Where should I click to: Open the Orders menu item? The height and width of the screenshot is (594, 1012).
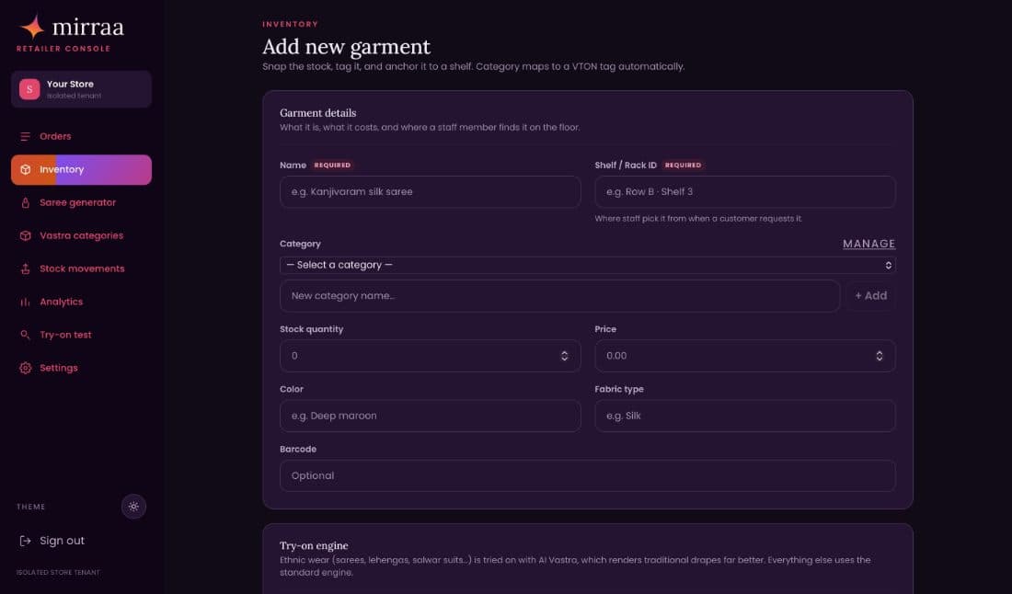81,137
